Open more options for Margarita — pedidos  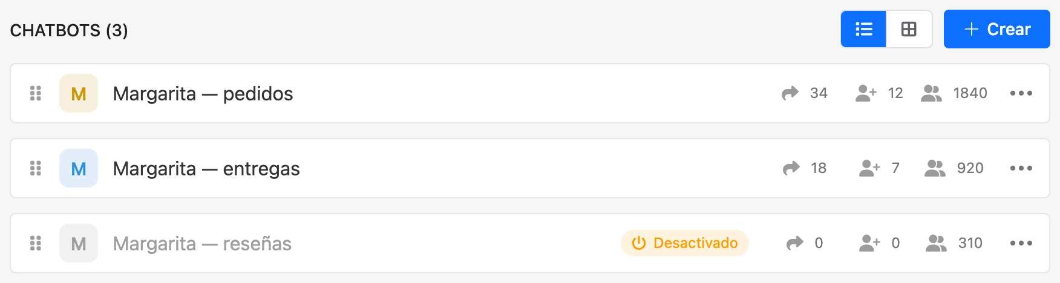pos(1021,93)
